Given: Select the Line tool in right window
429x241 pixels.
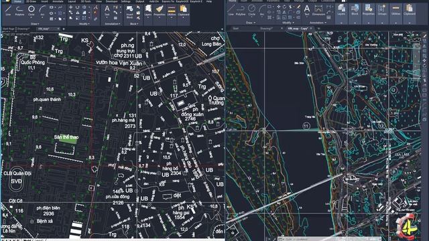Looking at the screenshot, I should 231,10.
